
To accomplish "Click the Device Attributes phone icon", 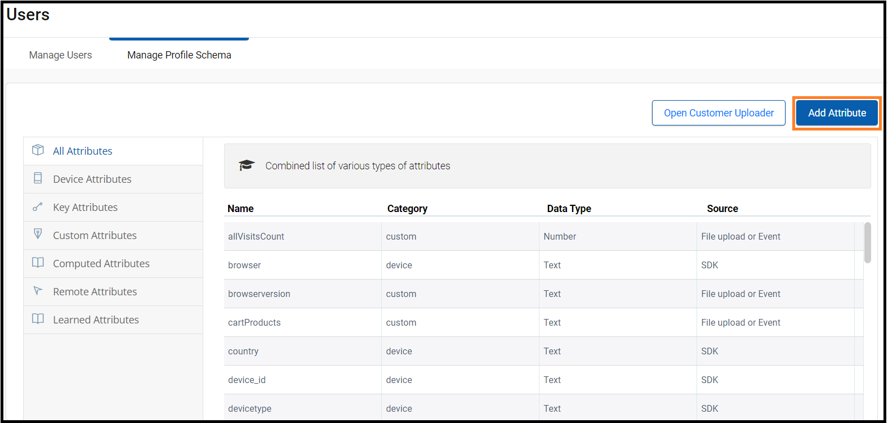I will (38, 178).
